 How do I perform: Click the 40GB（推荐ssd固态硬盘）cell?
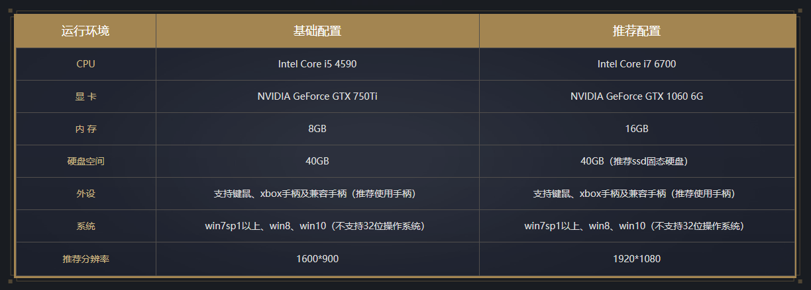637,161
